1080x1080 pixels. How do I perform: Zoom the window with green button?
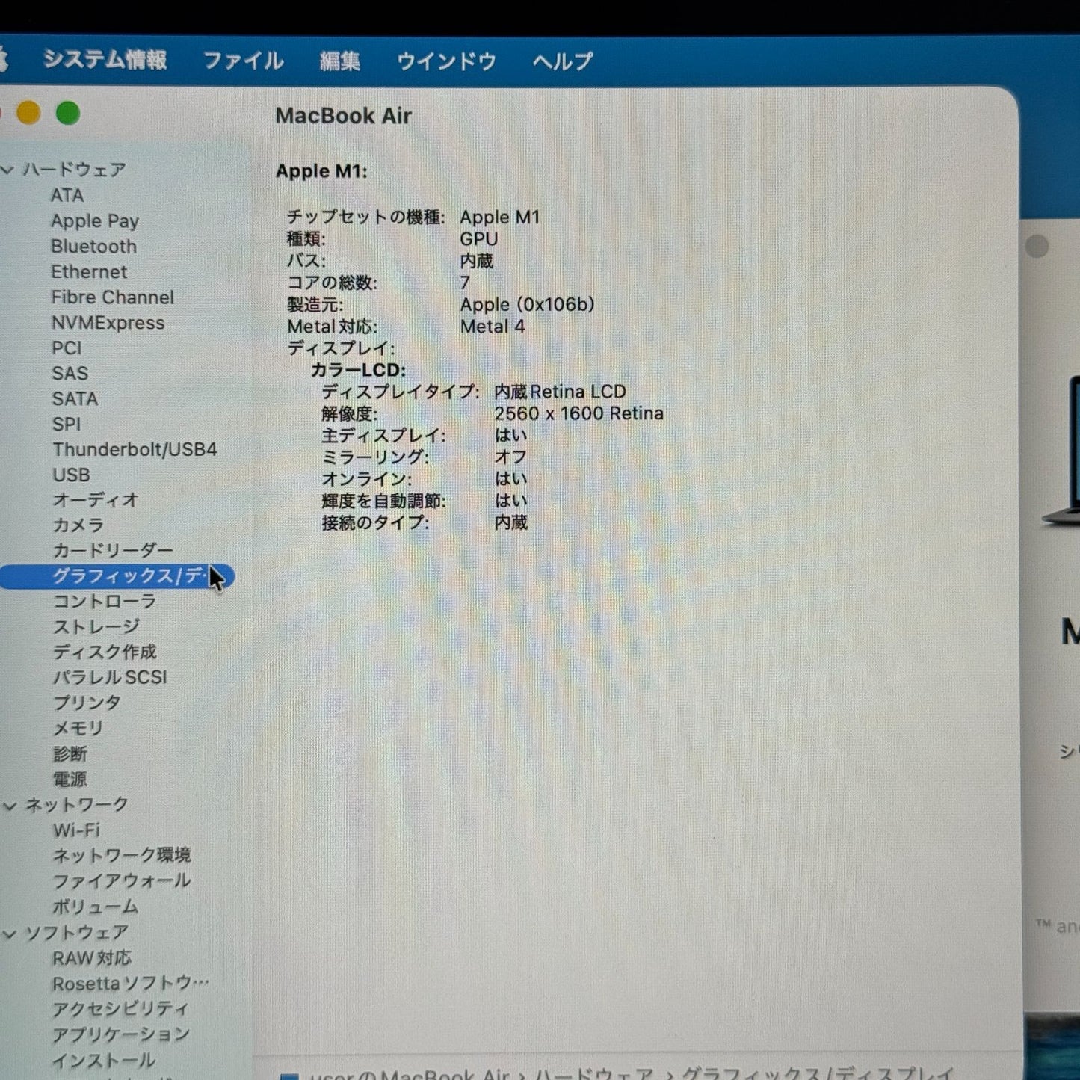tap(68, 114)
